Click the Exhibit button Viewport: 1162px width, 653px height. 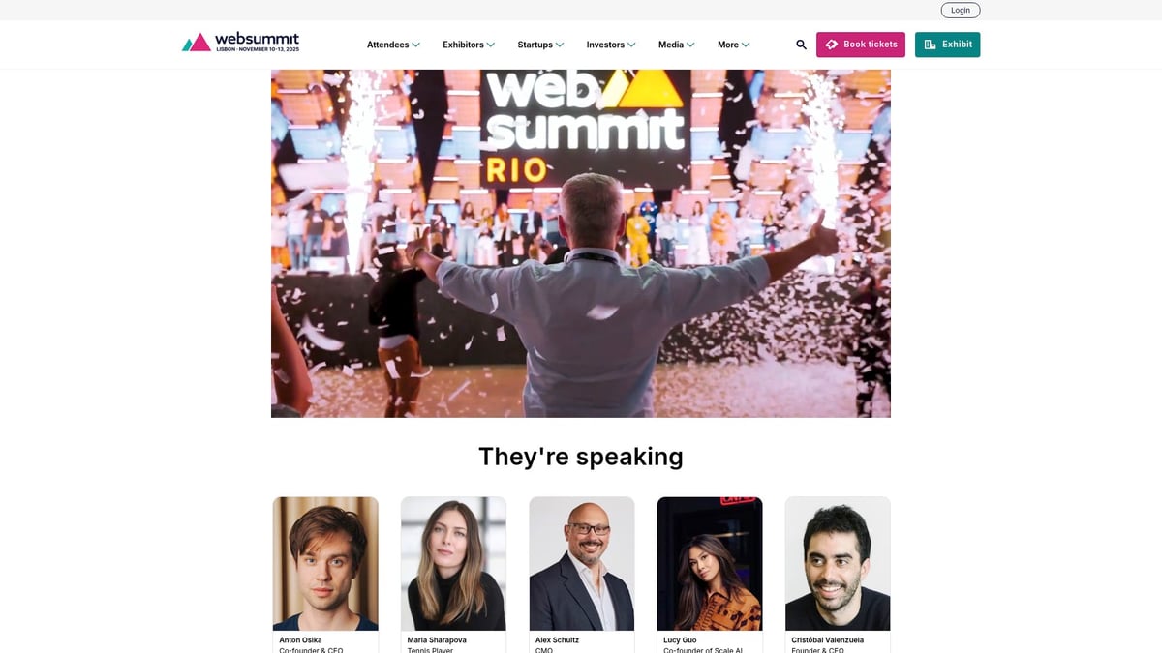click(x=947, y=45)
